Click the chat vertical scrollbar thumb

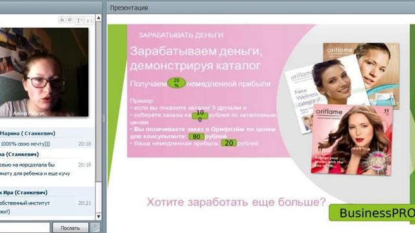pyautogui.click(x=99, y=102)
